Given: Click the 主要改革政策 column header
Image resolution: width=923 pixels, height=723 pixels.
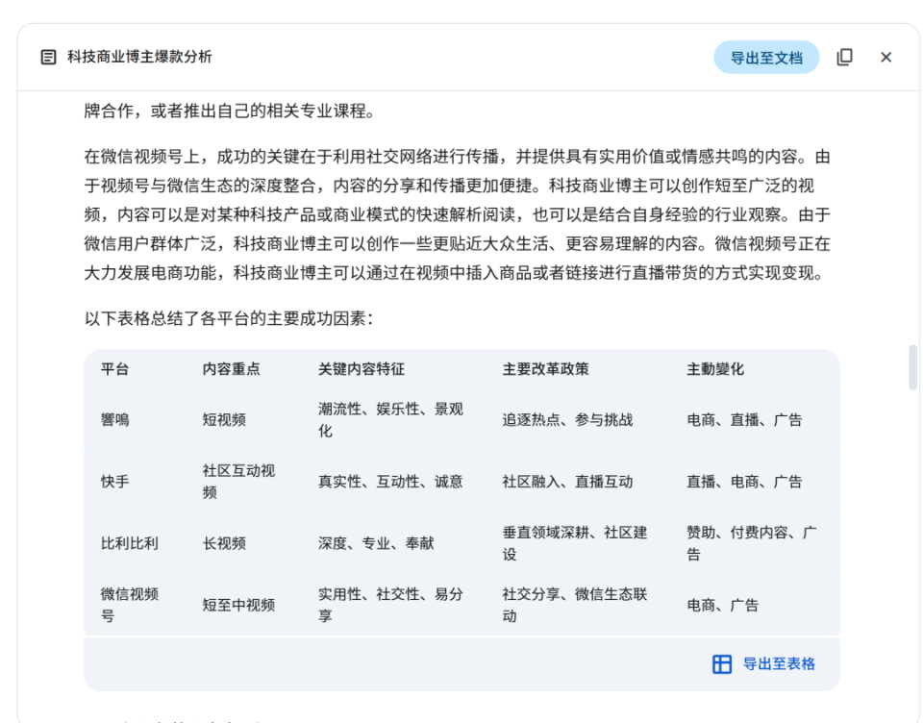Looking at the screenshot, I should coord(546,369).
